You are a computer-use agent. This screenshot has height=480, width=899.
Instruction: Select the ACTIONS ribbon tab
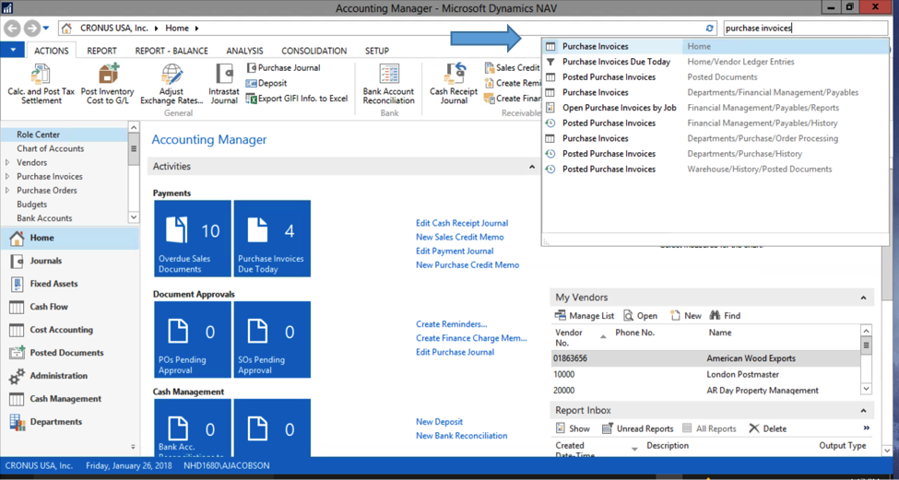point(51,51)
